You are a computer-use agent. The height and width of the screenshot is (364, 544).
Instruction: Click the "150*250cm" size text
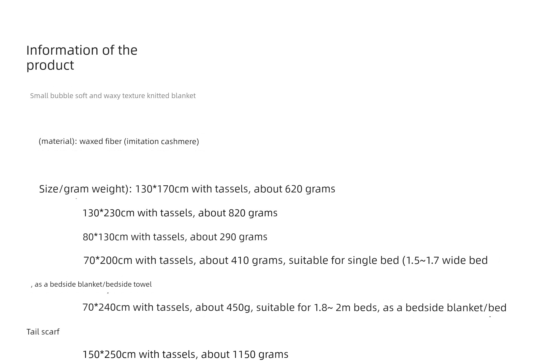point(109,354)
